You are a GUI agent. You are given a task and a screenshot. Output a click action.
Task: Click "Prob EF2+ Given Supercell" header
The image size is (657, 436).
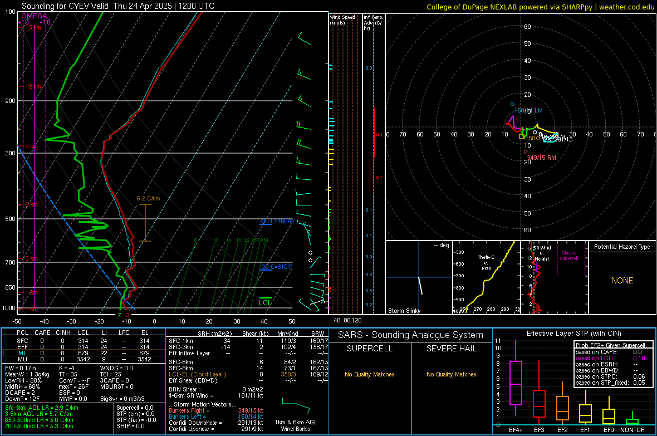point(610,345)
